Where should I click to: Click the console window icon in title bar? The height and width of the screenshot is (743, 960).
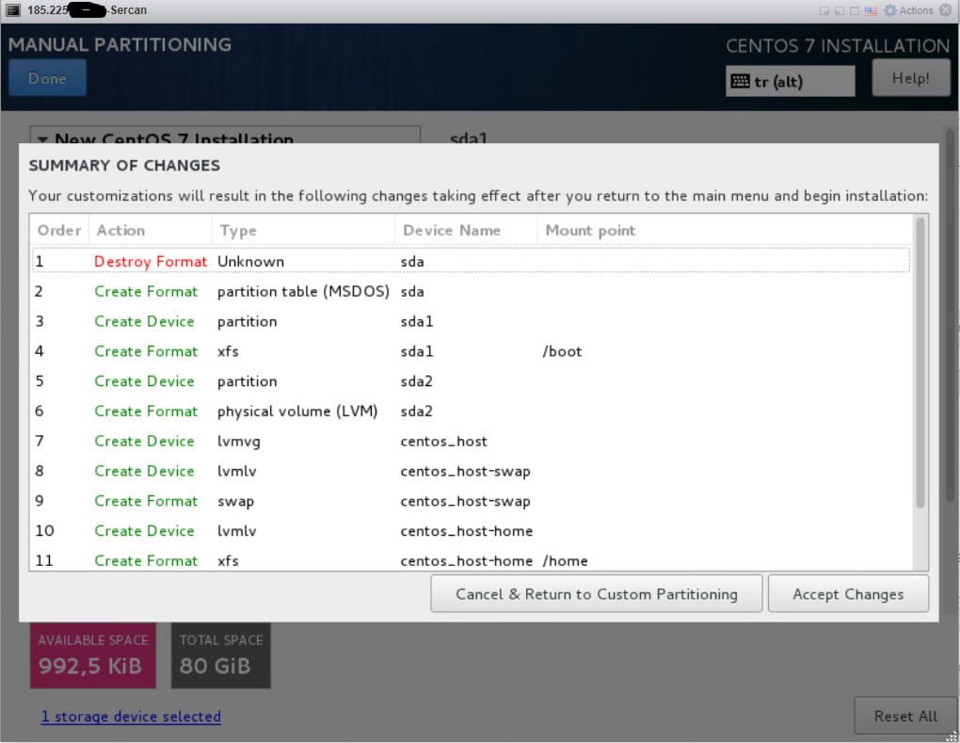(13, 10)
